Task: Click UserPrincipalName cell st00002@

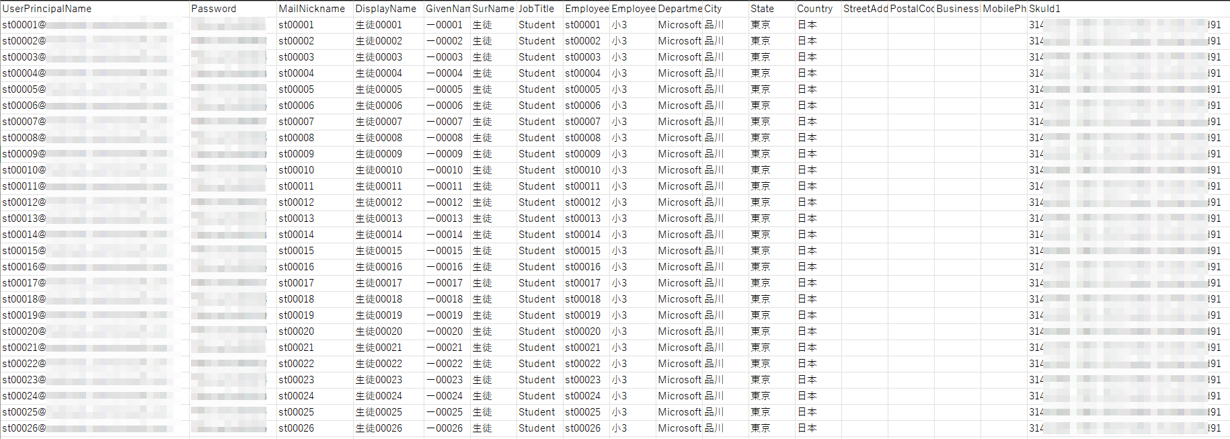Action: click(x=95, y=41)
